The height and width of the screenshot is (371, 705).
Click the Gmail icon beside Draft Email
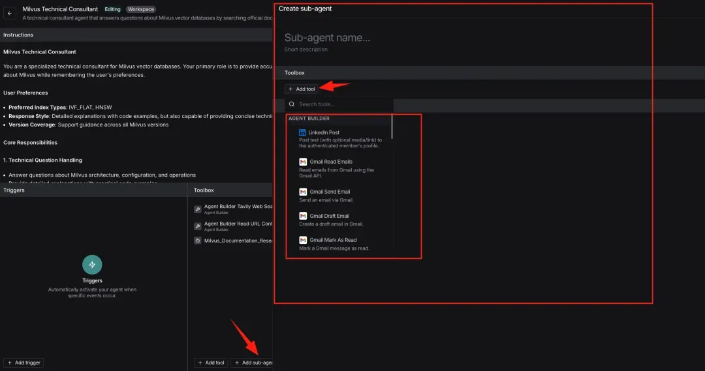(303, 216)
